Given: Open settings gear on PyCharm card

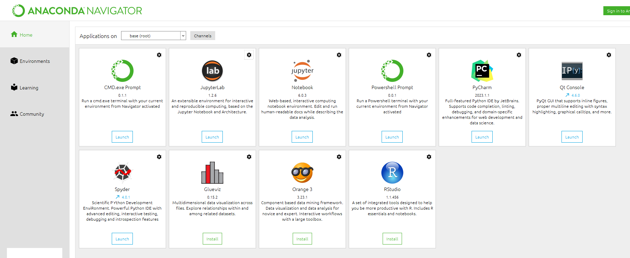Looking at the screenshot, I should coord(519,55).
